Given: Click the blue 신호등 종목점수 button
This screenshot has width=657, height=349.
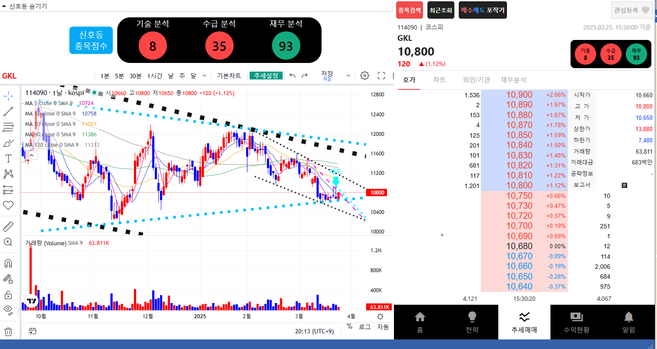Looking at the screenshot, I should click(x=91, y=40).
